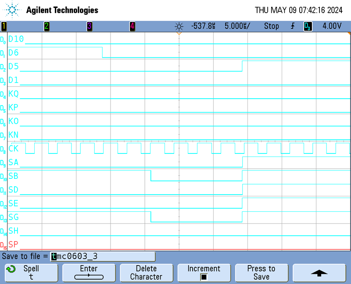Click the orange trigger position marker

pos(179,33)
